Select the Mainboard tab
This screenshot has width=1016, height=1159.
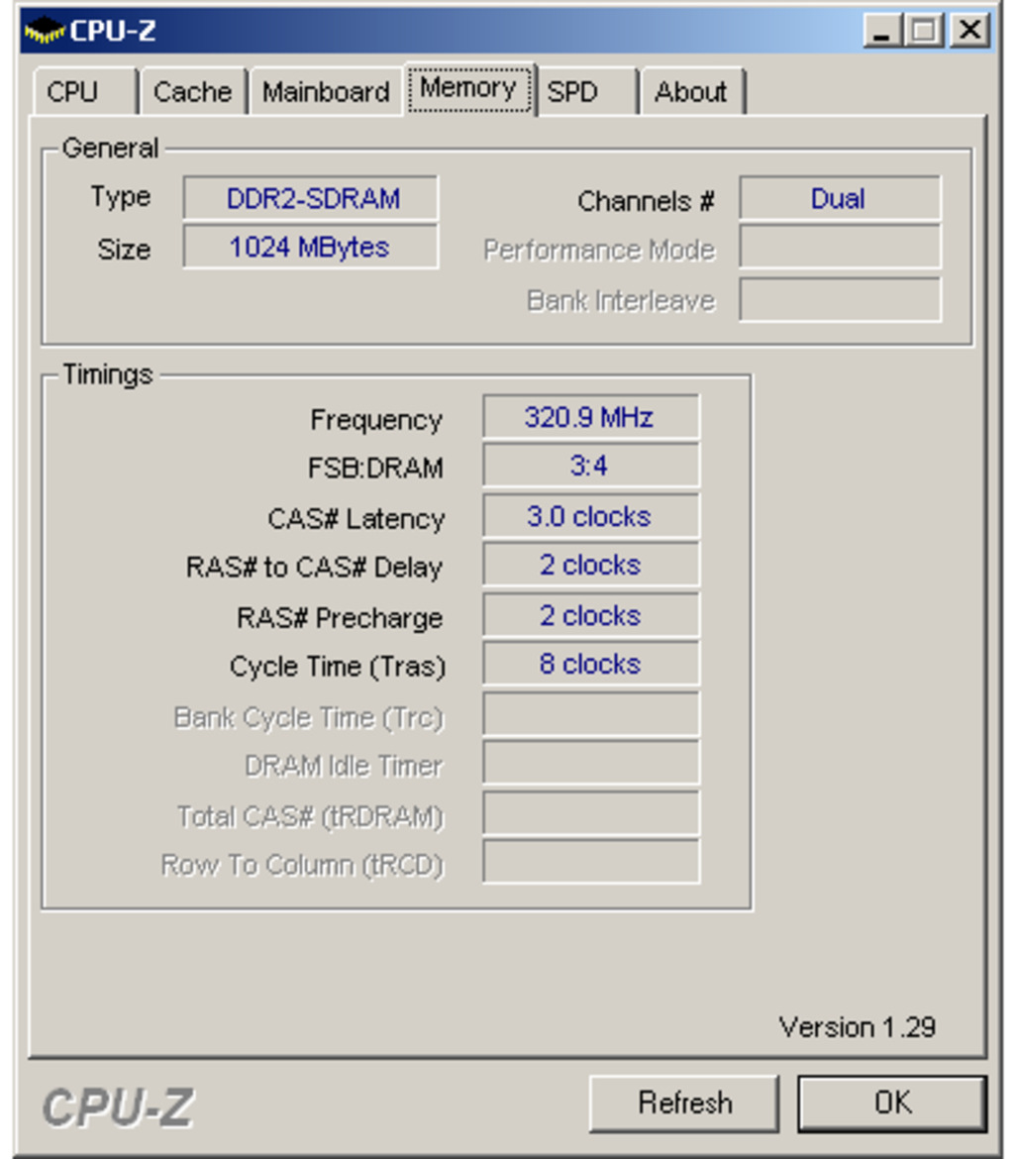tap(326, 92)
